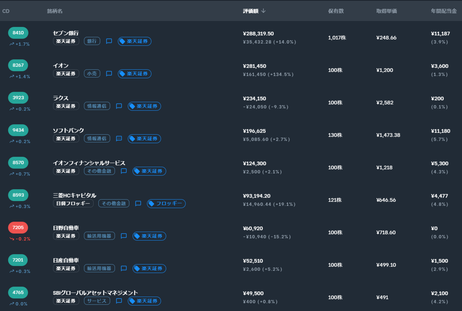
Task: Click the valuation ¥288,319.50
Action: [259, 34]
